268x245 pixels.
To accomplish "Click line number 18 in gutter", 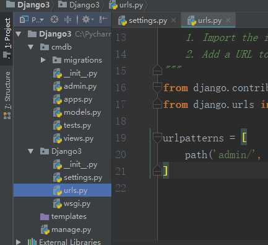I will [121, 121].
